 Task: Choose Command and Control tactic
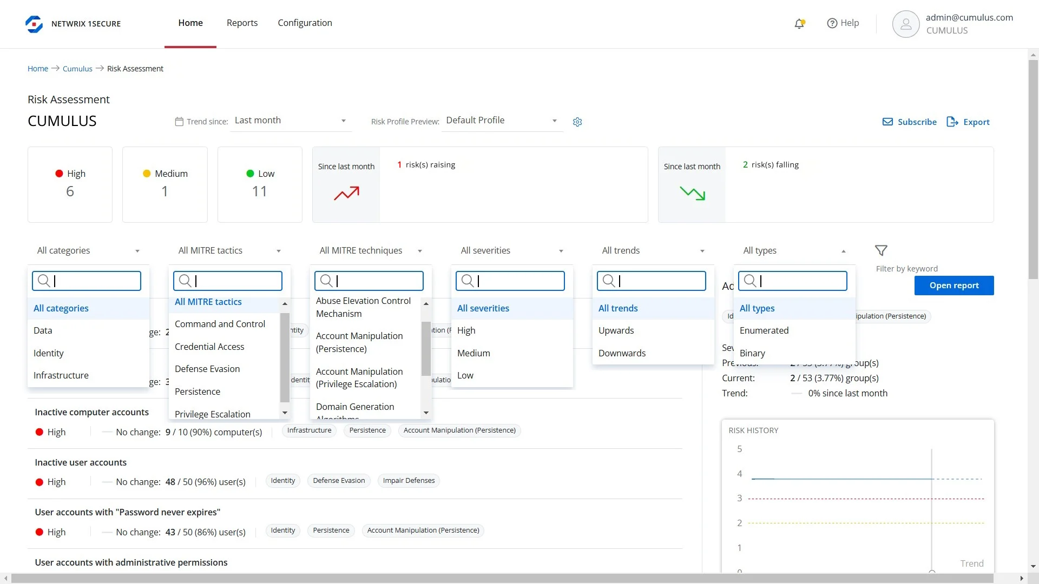pos(225,324)
